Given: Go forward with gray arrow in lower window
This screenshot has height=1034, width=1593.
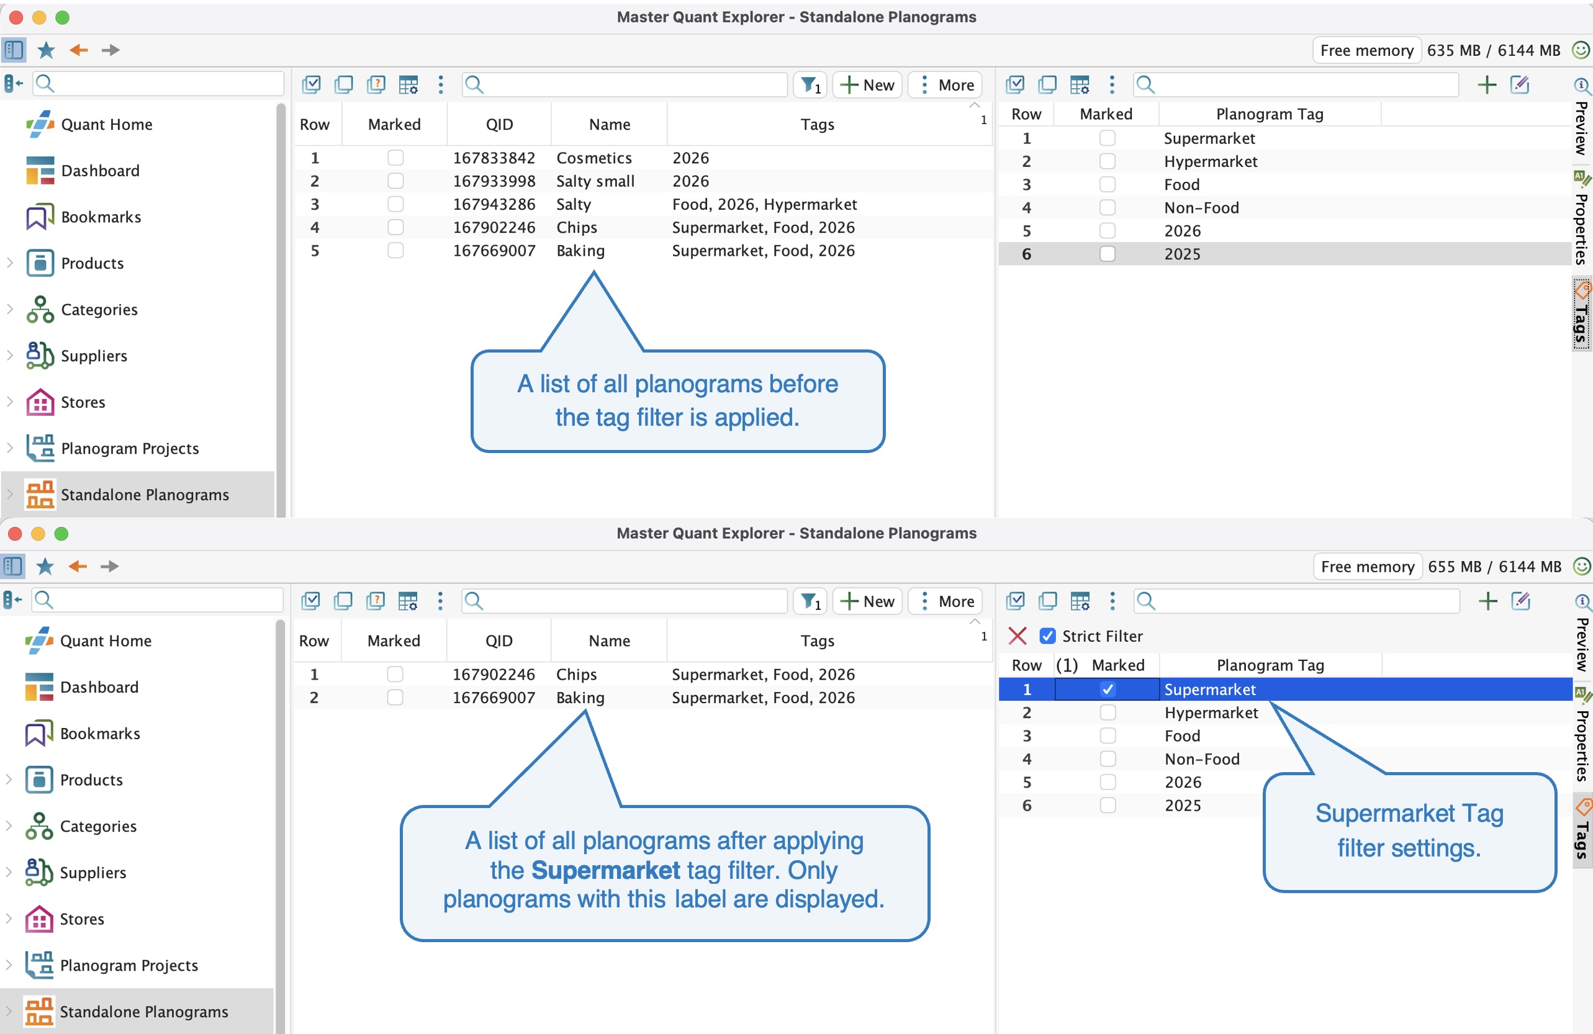Looking at the screenshot, I should [x=110, y=566].
